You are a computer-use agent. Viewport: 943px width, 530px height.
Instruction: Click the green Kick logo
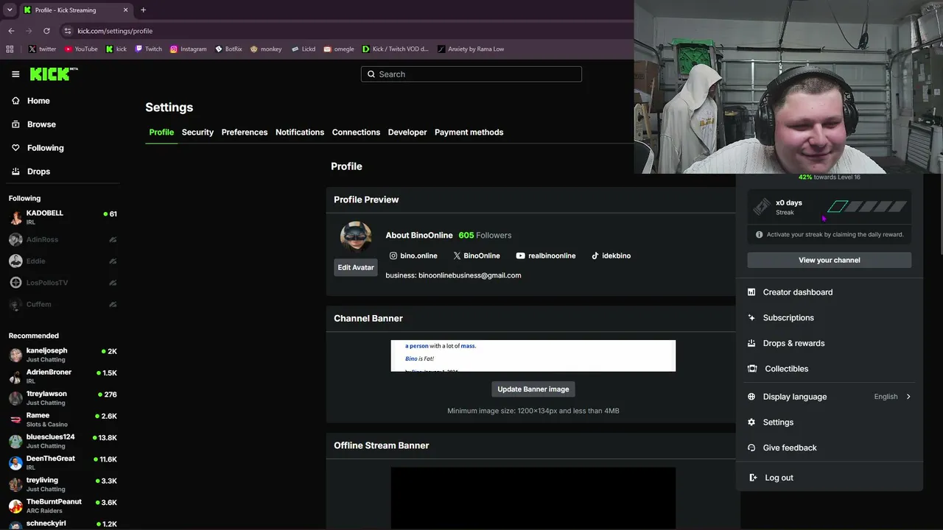[54, 74]
